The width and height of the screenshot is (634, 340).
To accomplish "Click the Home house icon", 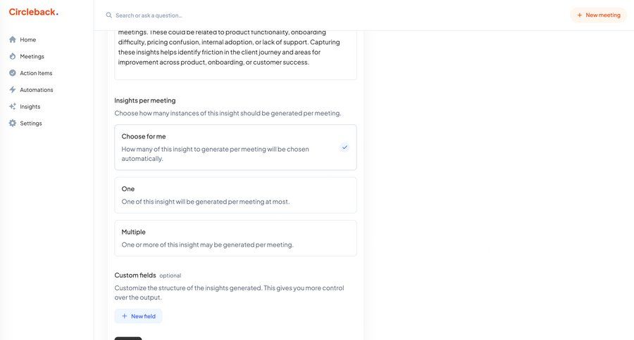I will [x=13, y=39].
